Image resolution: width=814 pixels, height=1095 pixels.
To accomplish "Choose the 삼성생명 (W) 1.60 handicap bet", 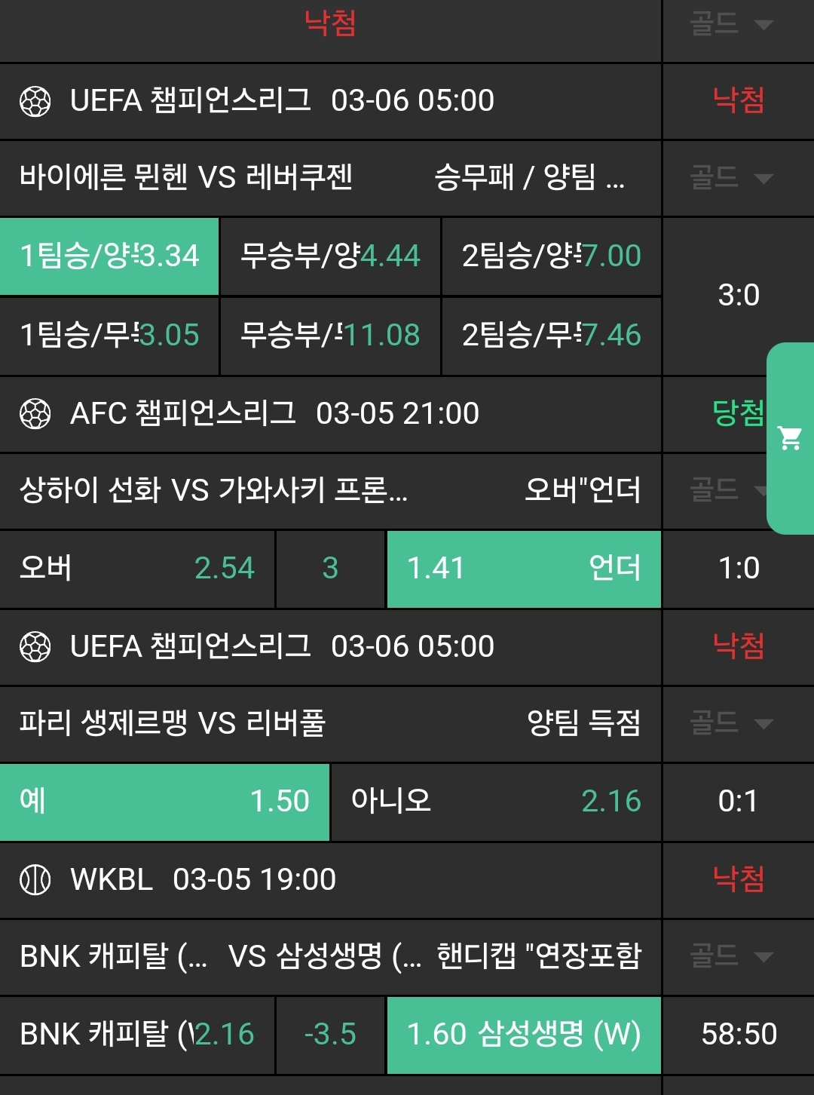I will click(x=523, y=1035).
